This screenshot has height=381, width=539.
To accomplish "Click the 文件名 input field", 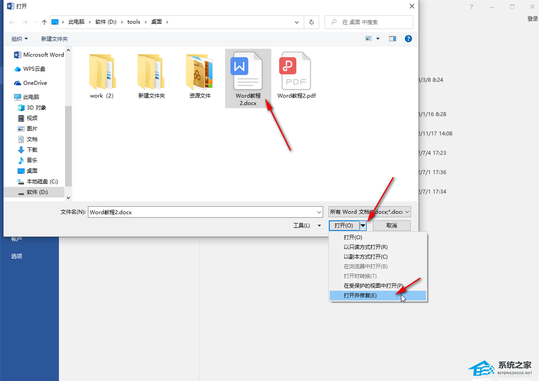I will click(x=202, y=212).
